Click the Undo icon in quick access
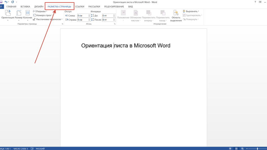 click(6, 2)
